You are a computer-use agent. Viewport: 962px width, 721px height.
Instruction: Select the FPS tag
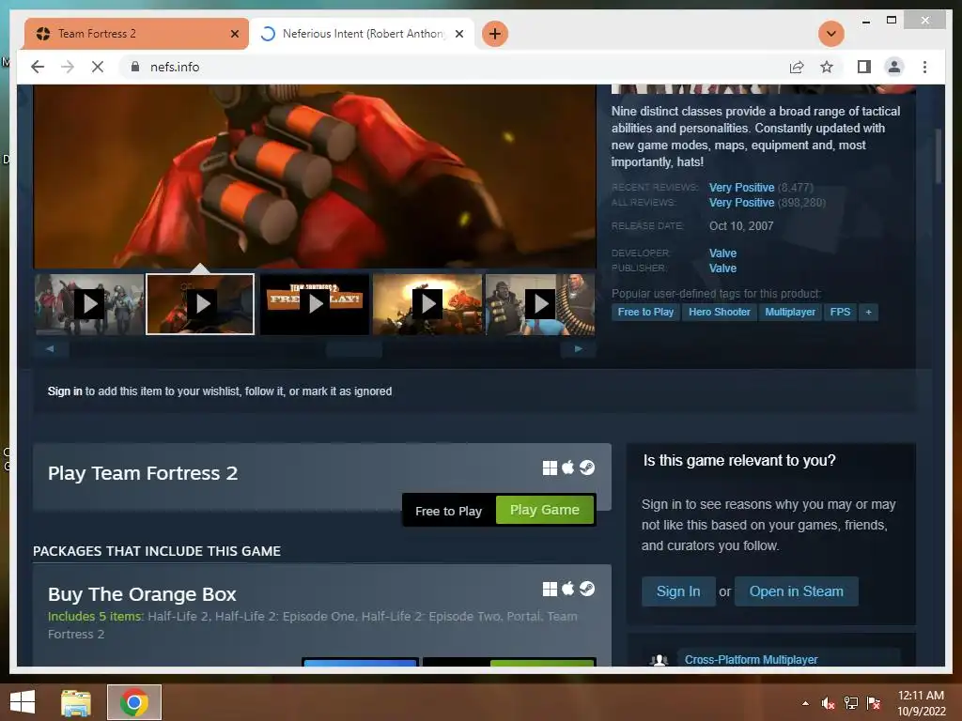coord(840,312)
